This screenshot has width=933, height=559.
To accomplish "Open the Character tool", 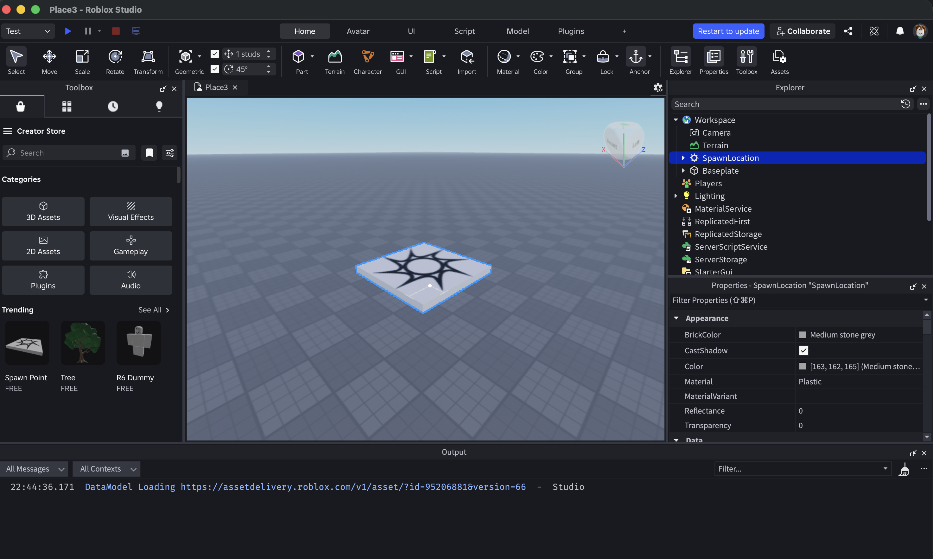I will pos(367,61).
